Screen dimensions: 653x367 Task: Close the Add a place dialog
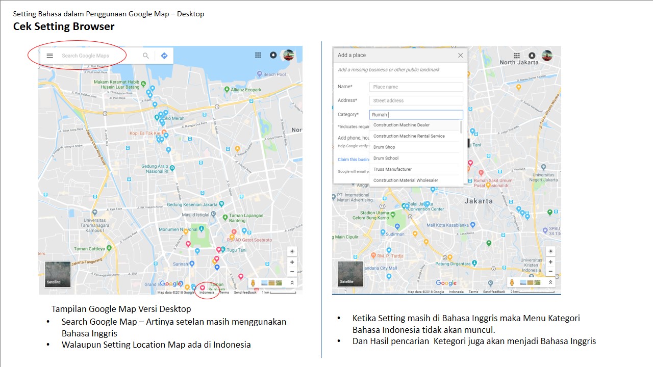[x=460, y=55]
